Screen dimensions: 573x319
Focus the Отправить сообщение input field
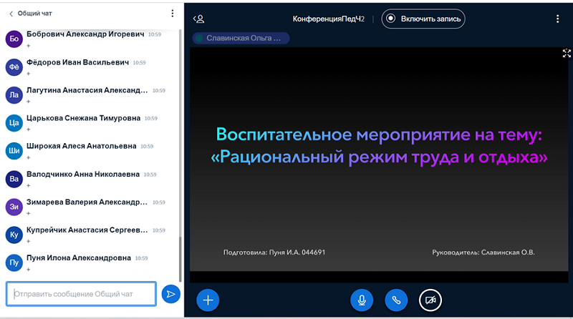pyautogui.click(x=81, y=294)
